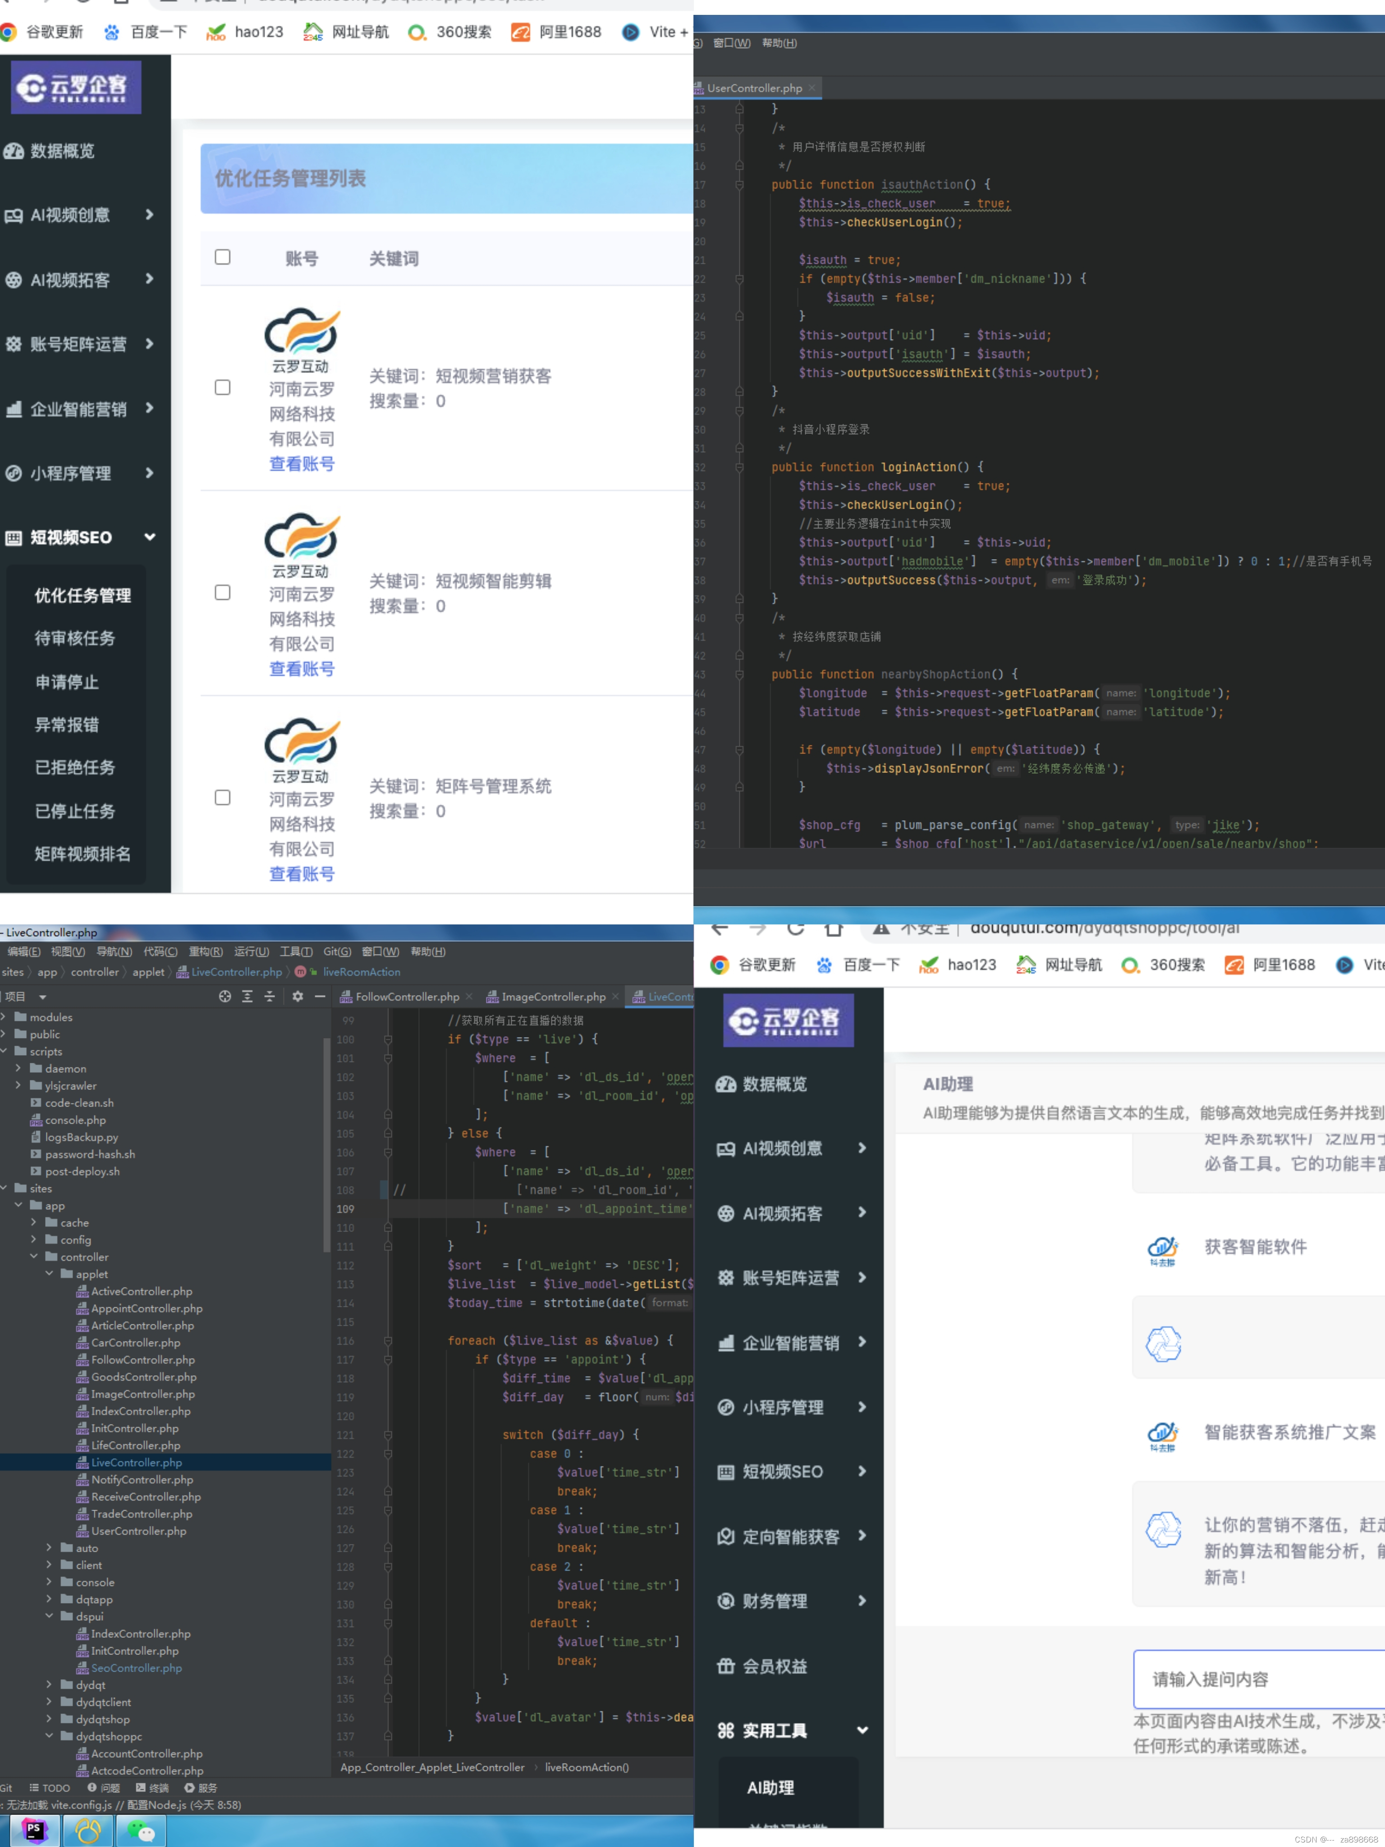Click 查看账号 link under first account
Image resolution: width=1385 pixels, height=1847 pixels.
pos(301,464)
